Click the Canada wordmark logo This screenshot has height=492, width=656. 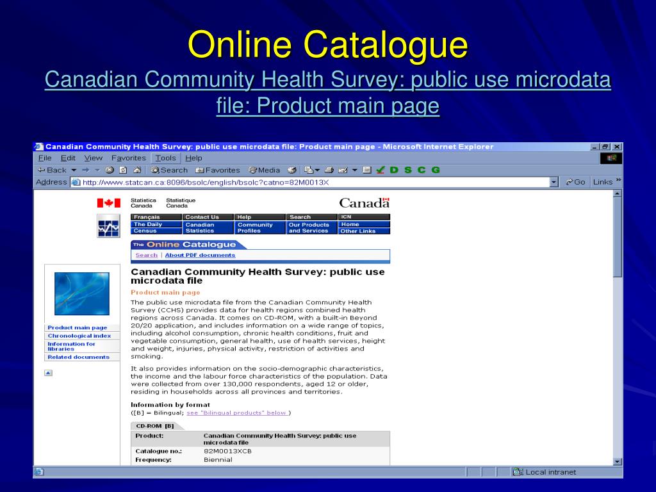[364, 203]
